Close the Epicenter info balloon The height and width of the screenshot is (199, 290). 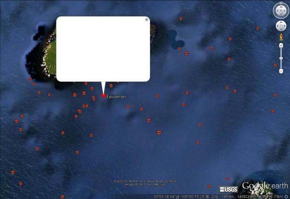pos(147,20)
